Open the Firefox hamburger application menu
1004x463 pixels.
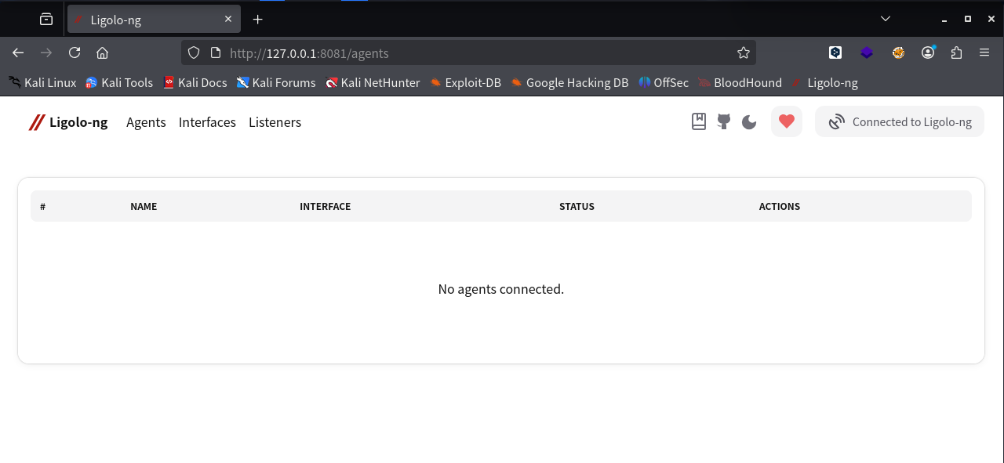[984, 52]
